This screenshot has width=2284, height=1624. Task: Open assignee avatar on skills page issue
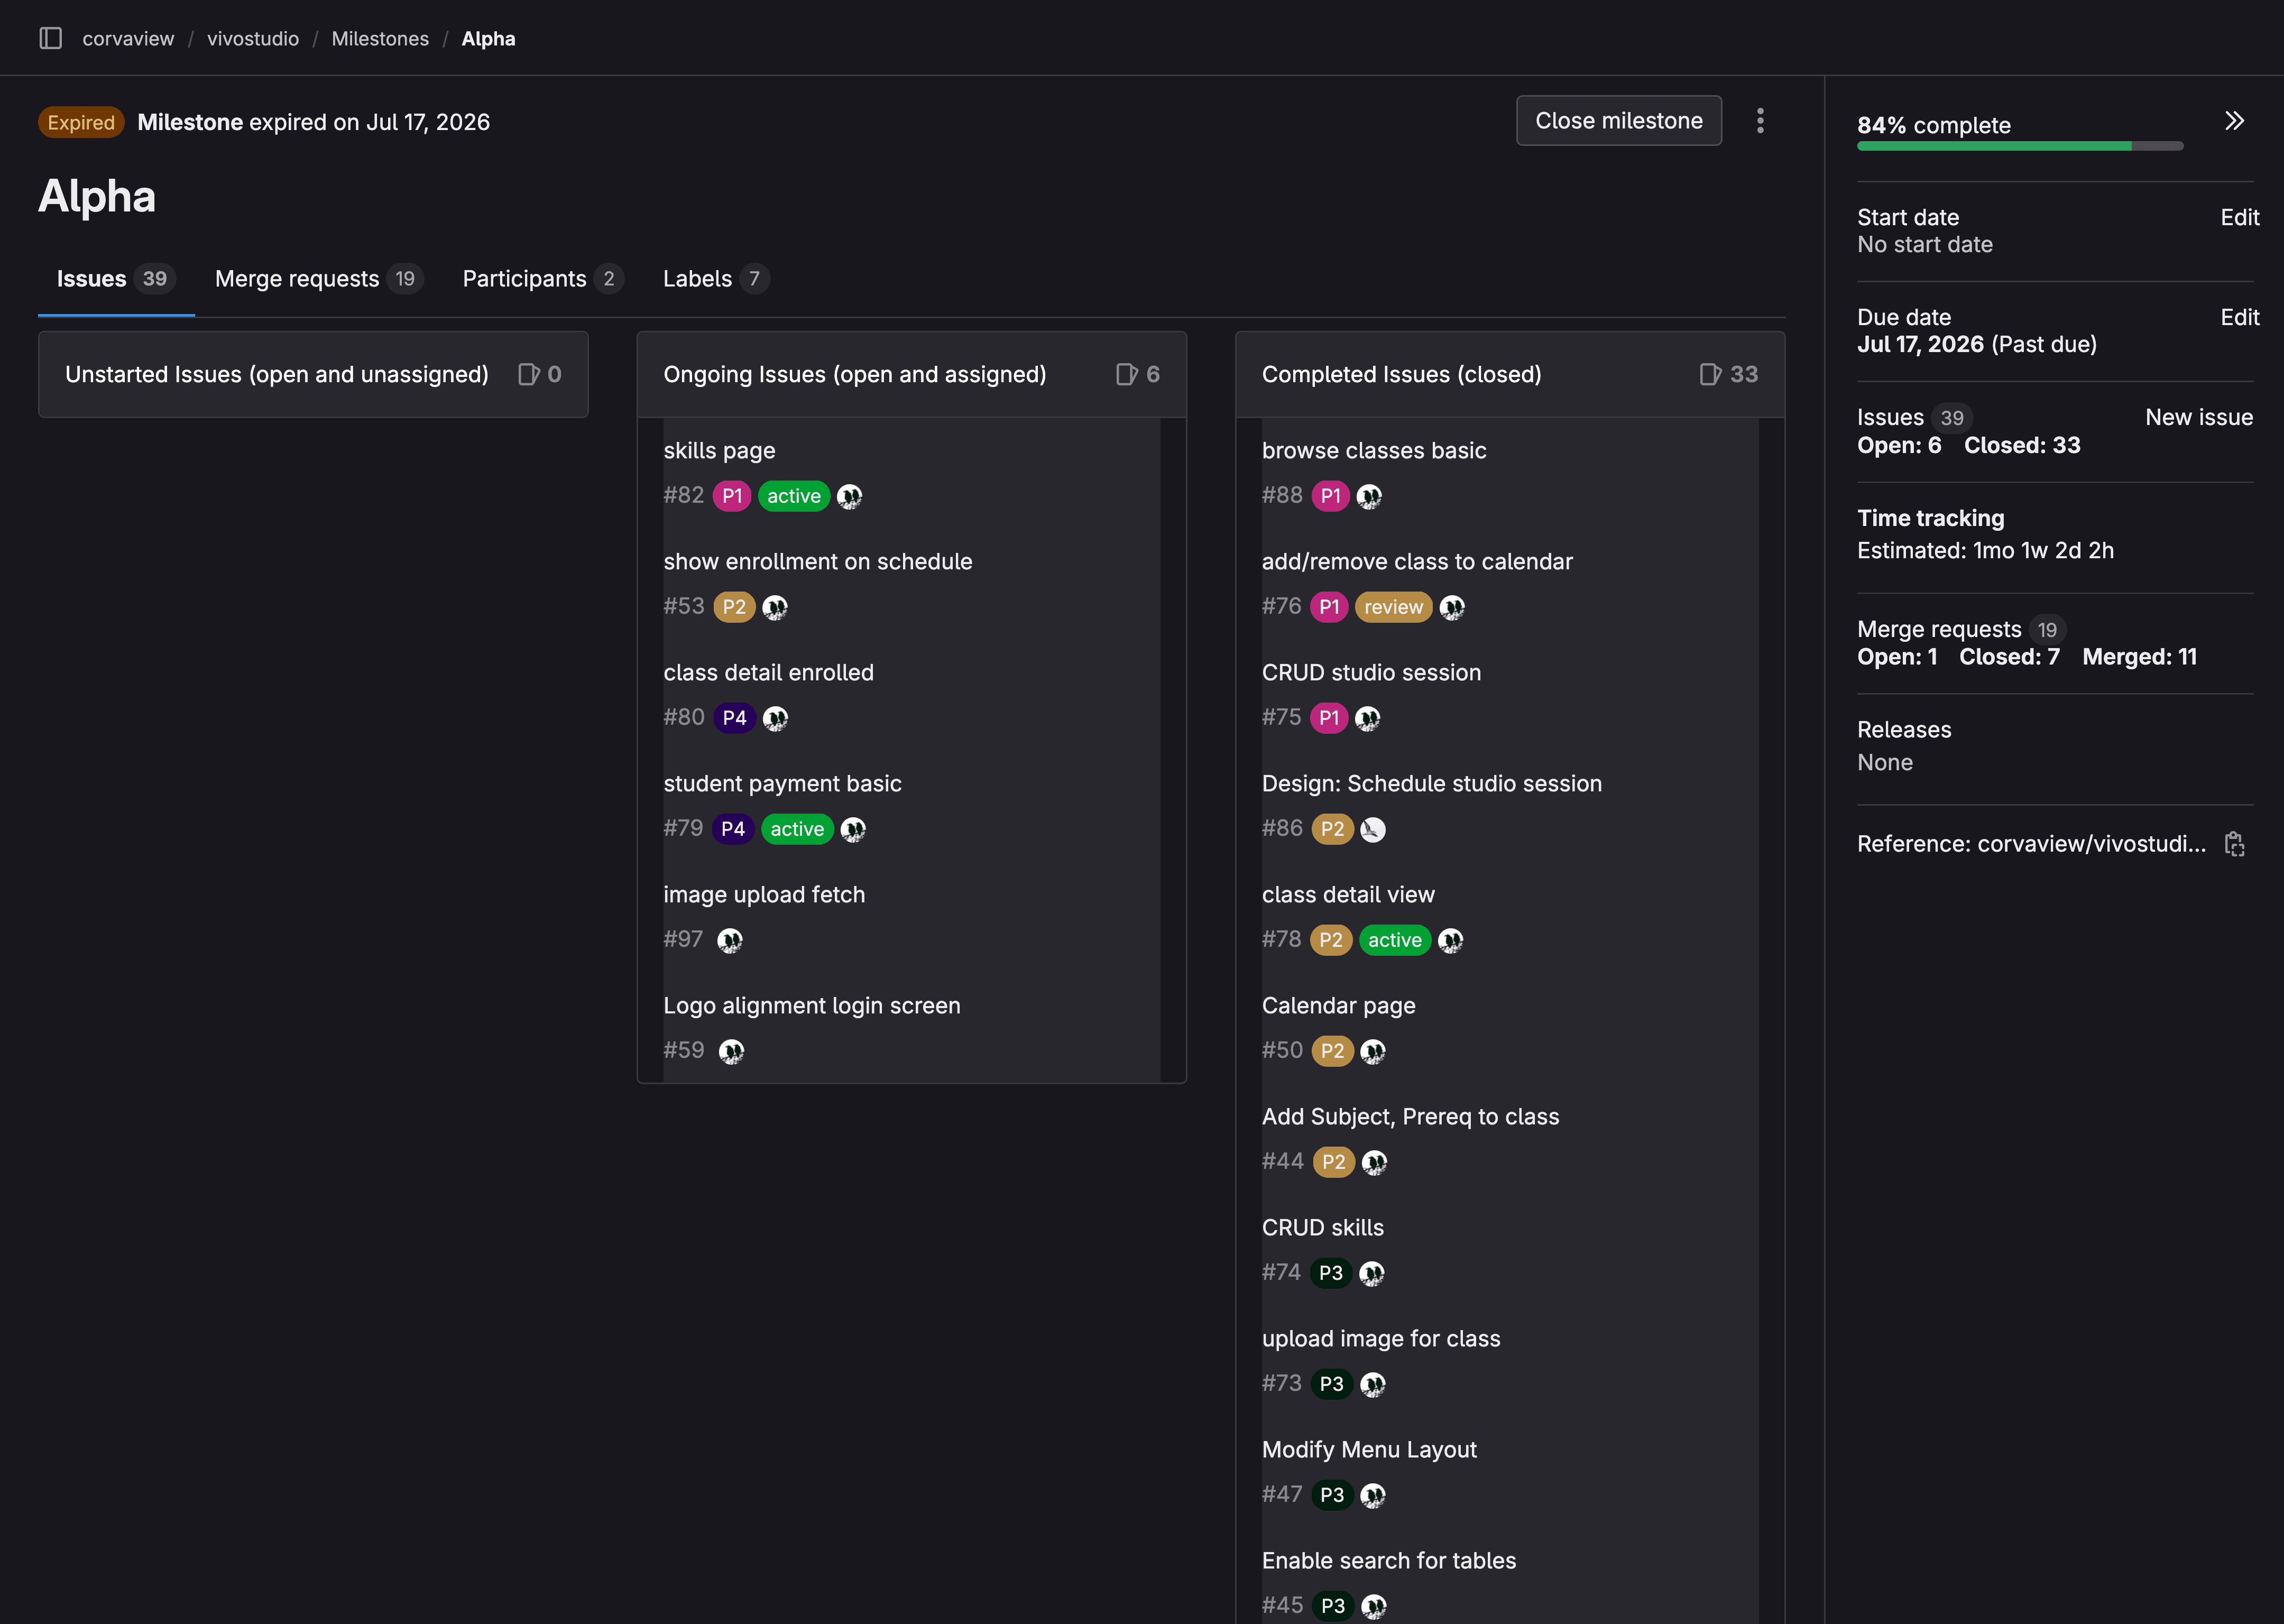849,496
